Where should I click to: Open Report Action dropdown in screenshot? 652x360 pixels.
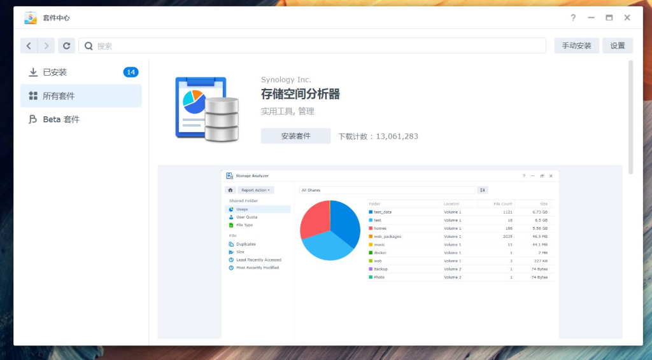[256, 190]
